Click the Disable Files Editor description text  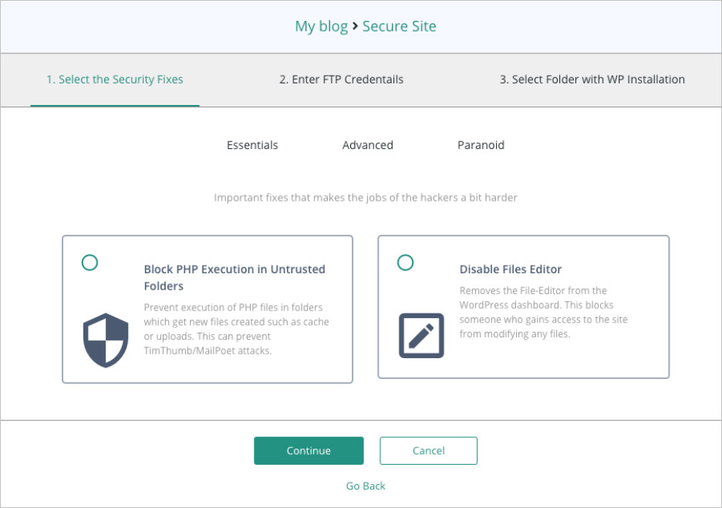(x=543, y=312)
